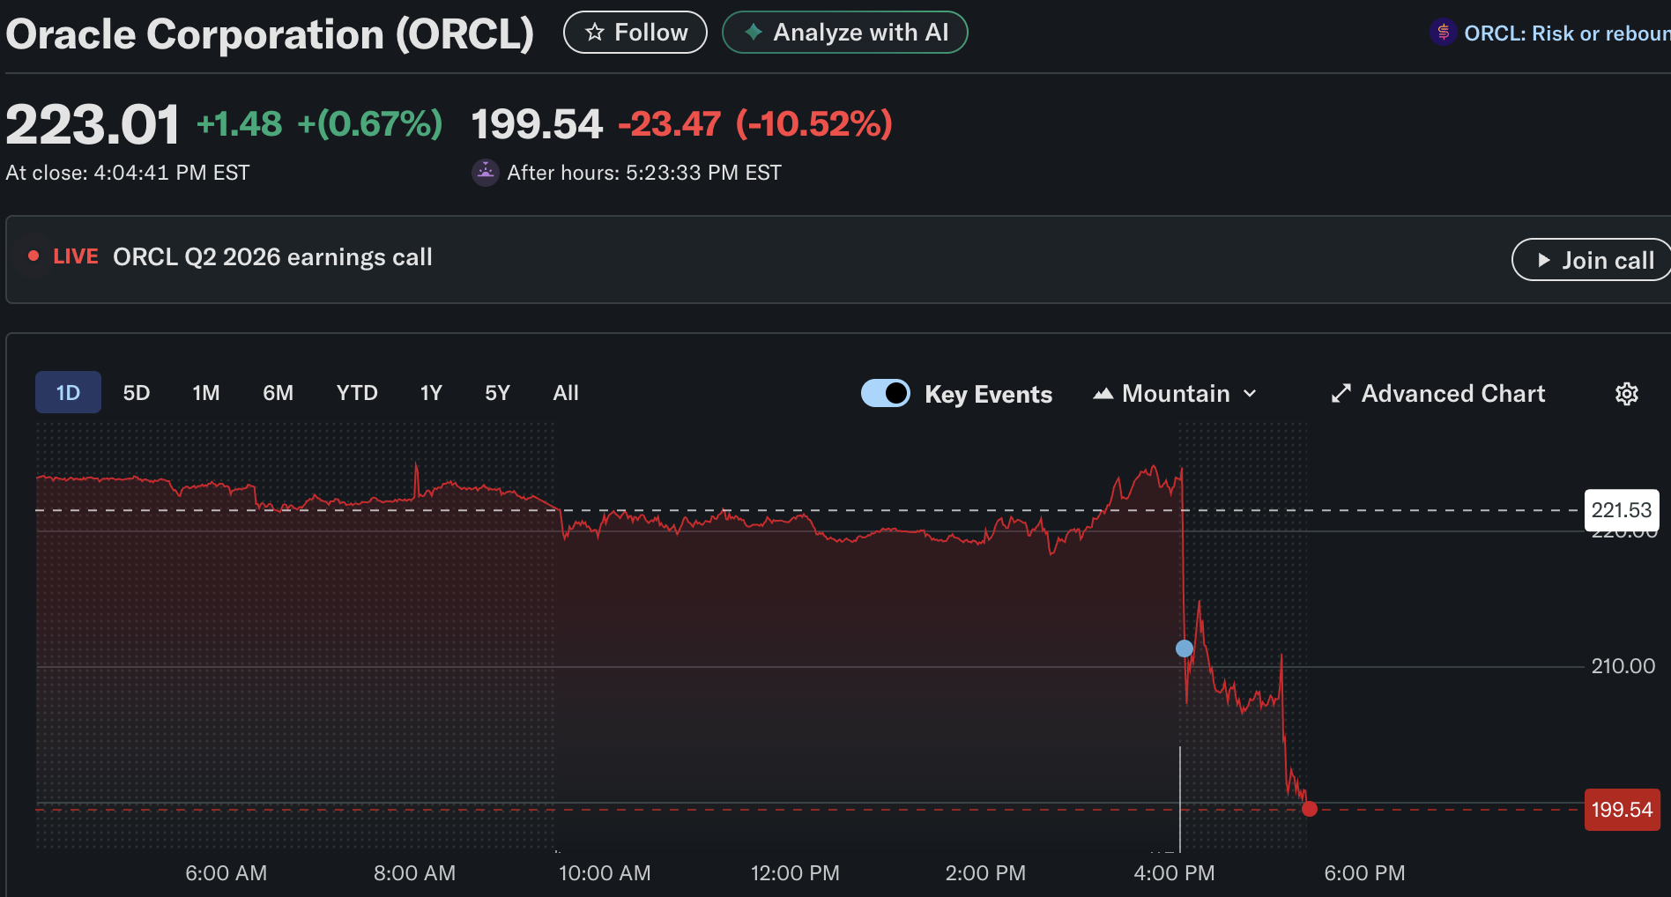Image resolution: width=1671 pixels, height=897 pixels.
Task: Click the play icon on Join call
Action: pyautogui.click(x=1543, y=260)
